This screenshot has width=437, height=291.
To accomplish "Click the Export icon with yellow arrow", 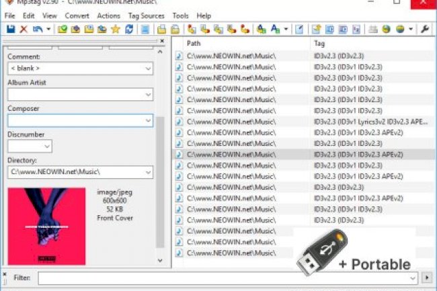I will point(317,29).
